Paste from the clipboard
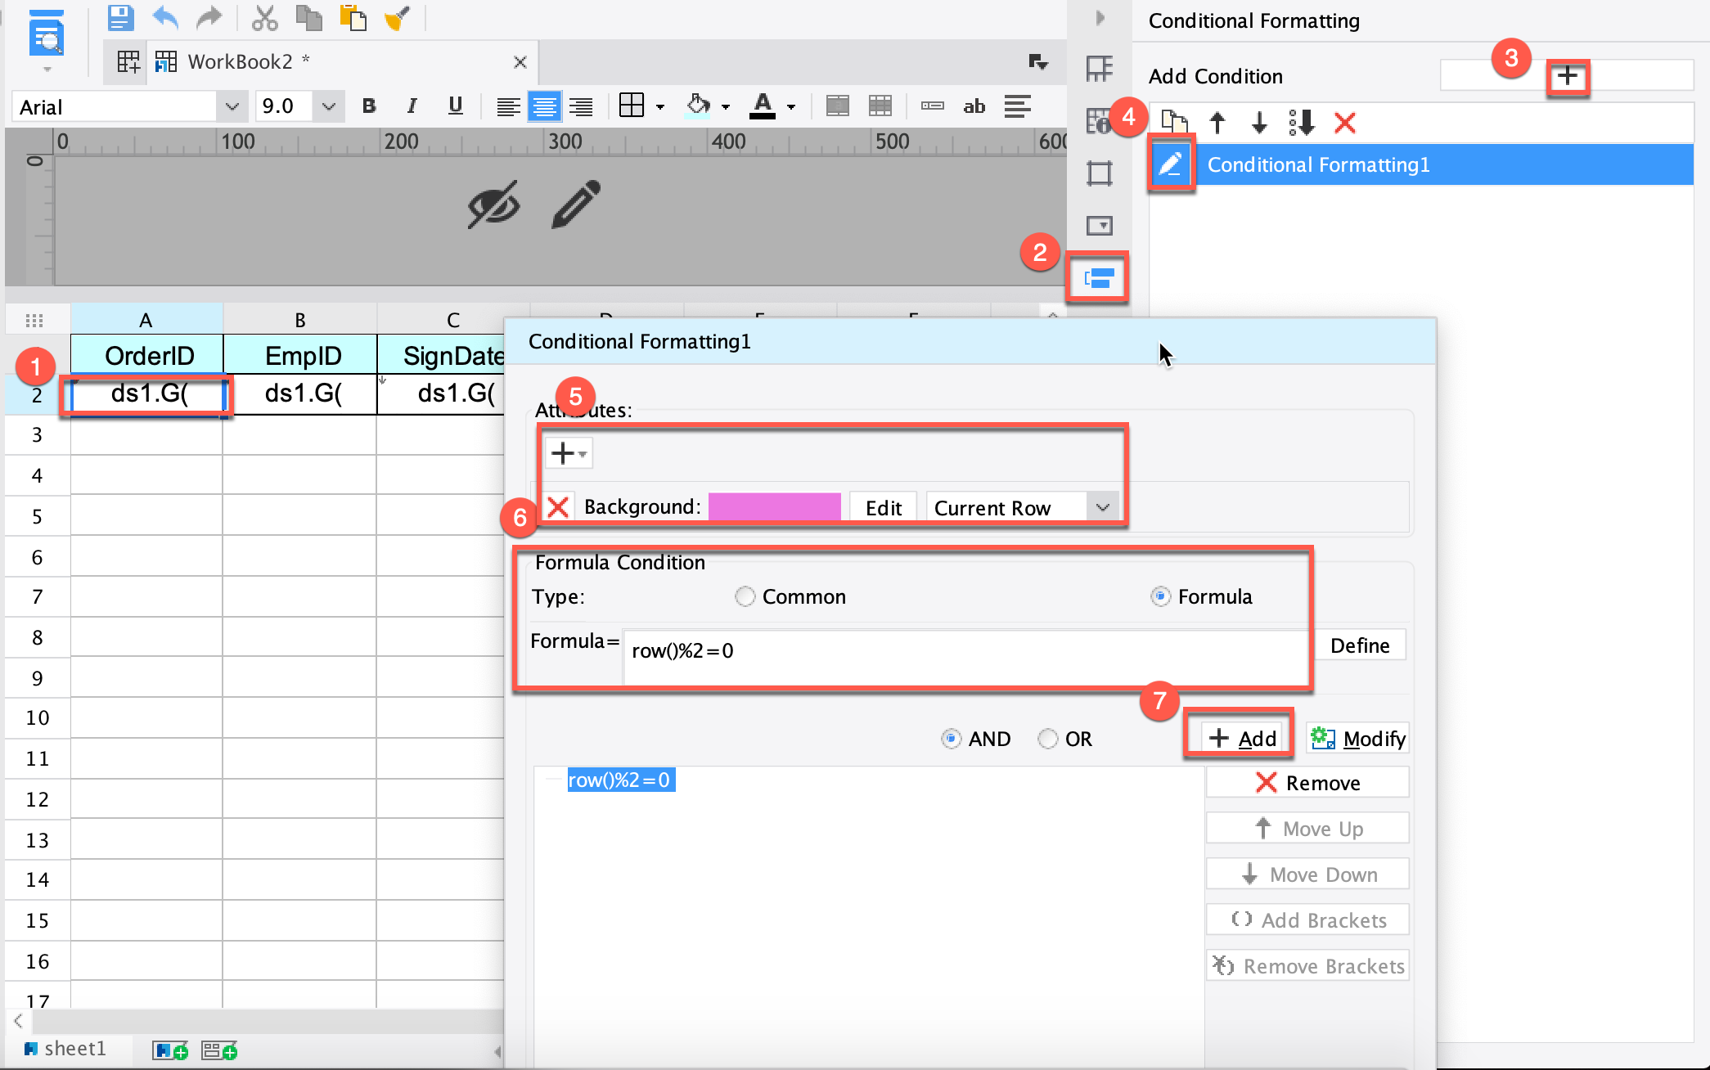The width and height of the screenshot is (1710, 1070). click(x=353, y=17)
